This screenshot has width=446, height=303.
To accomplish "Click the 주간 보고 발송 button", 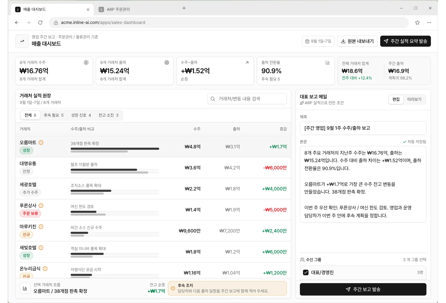I will coord(363,289).
